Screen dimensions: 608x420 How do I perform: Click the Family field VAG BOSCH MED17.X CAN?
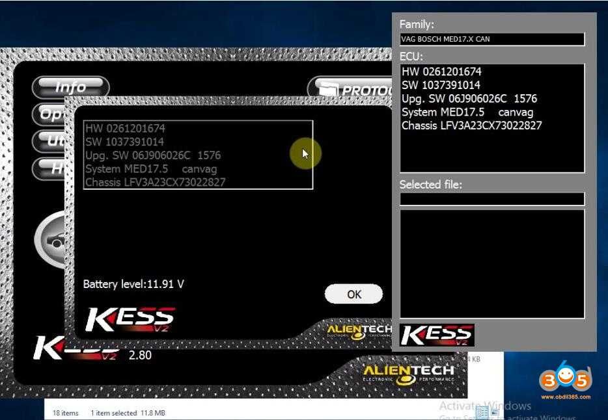tap(492, 39)
